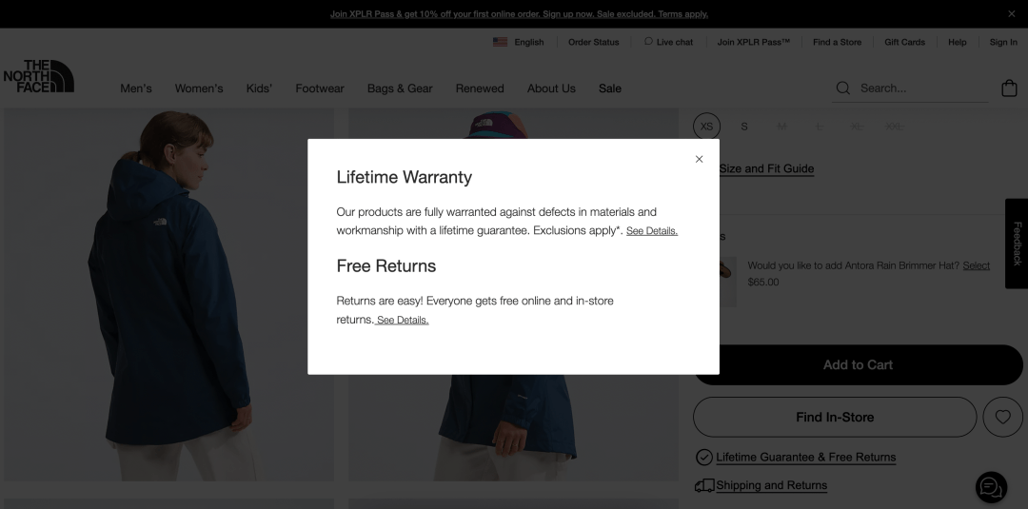Click the Lifetime Guarantee checkmark icon
This screenshot has height=509, width=1028.
704,458
